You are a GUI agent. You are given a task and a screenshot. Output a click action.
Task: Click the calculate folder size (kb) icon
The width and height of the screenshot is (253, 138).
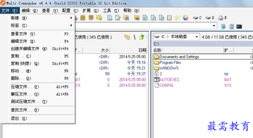tap(137, 18)
